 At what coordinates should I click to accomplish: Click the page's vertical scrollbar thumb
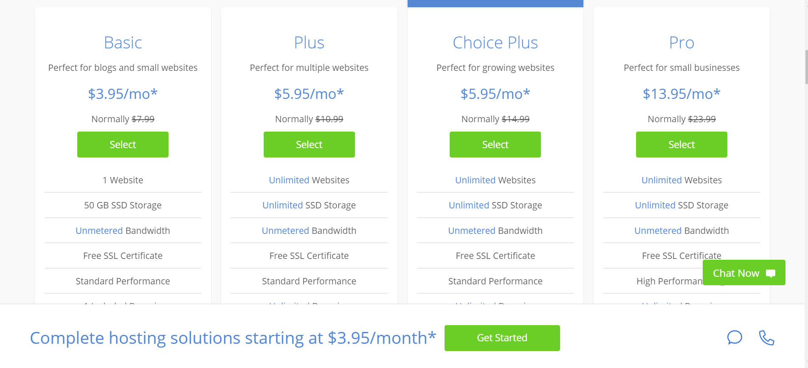[x=806, y=67]
